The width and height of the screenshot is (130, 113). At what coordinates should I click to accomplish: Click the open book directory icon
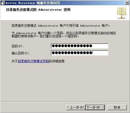(x=122, y=13)
